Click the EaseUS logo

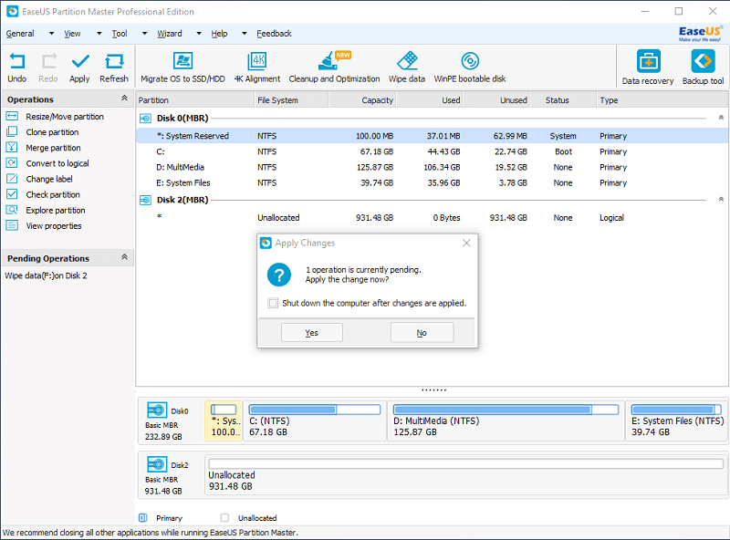coord(700,34)
